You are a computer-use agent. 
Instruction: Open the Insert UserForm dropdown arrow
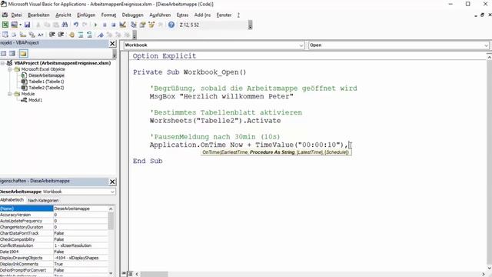coord(21,25)
